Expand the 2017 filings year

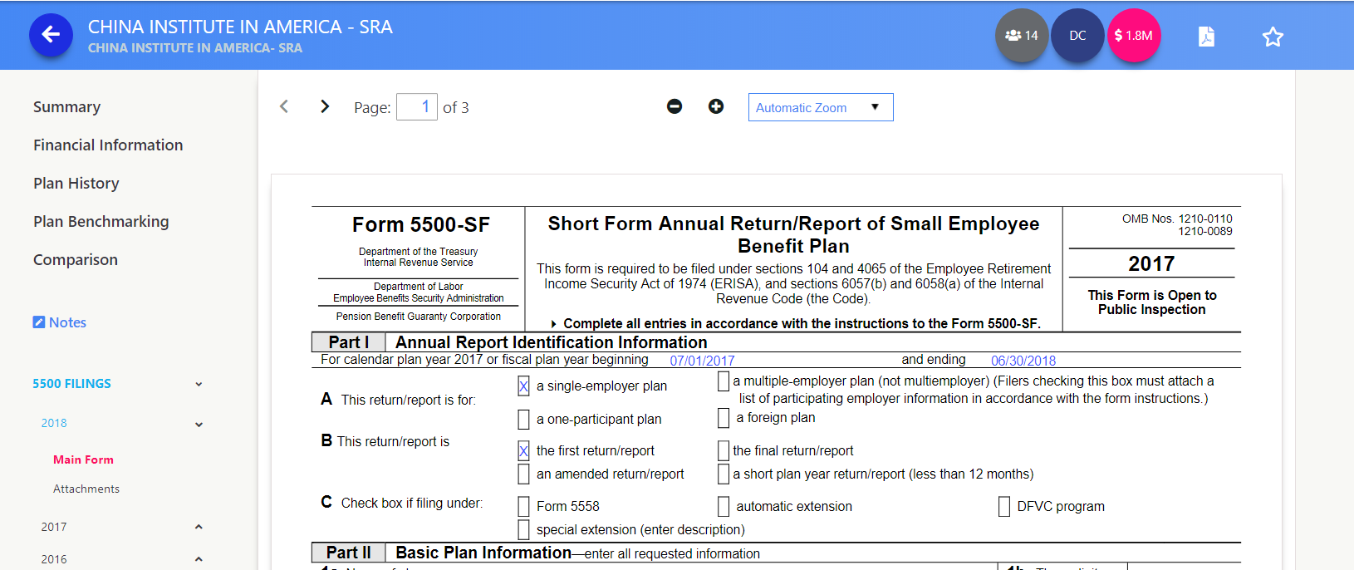click(x=199, y=527)
